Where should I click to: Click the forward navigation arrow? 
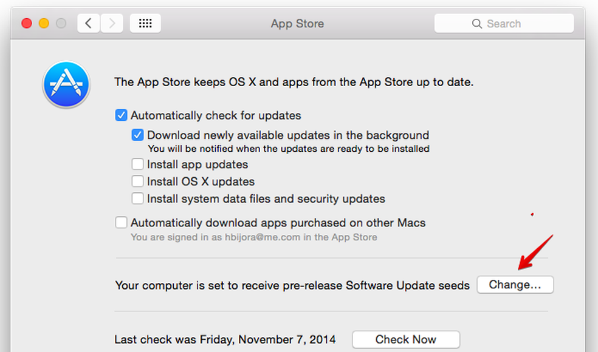click(111, 24)
